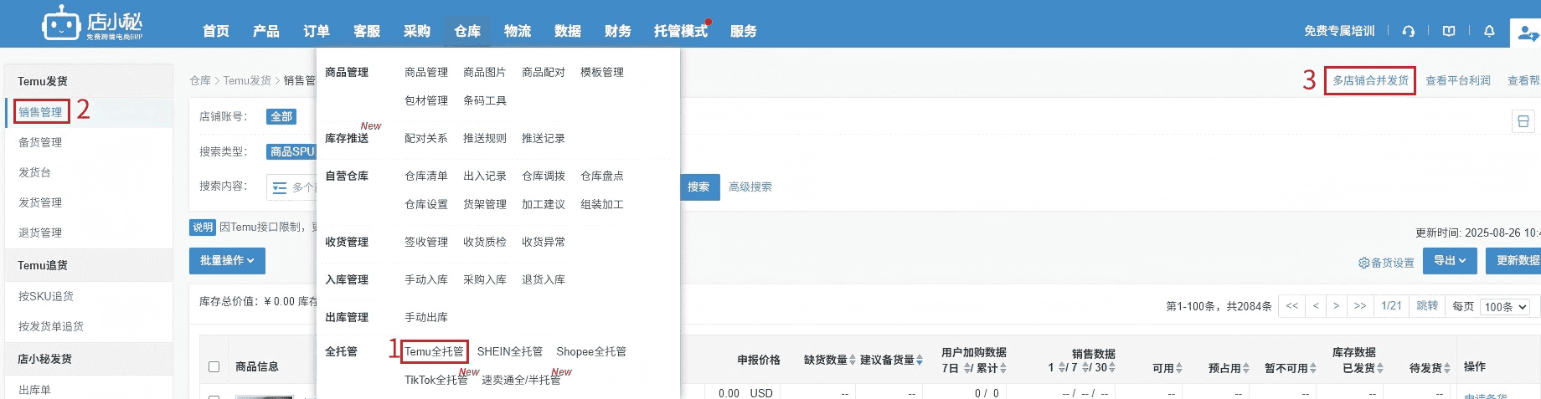Viewport: 1541px width, 399px height.
Task: Go to next page button >
Action: point(1337,306)
